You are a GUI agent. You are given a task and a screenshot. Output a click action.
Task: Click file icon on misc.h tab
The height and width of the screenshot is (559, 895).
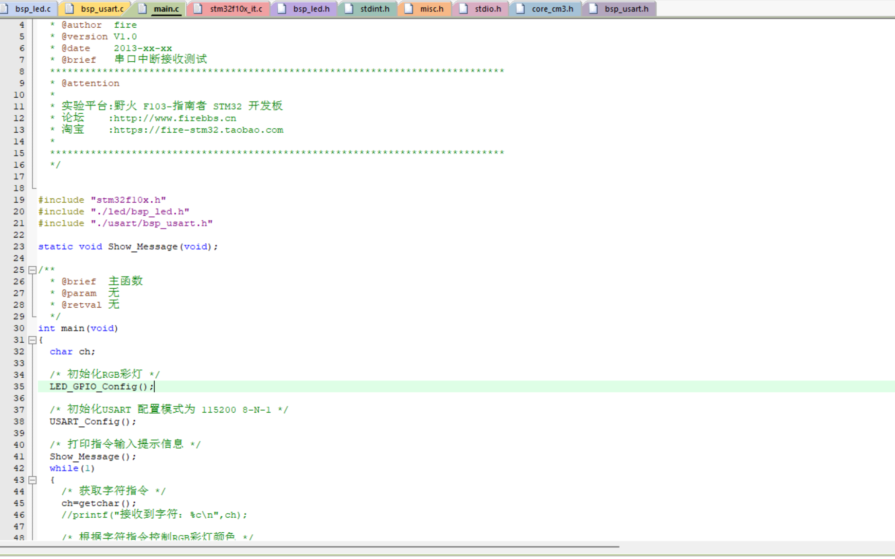(x=409, y=9)
